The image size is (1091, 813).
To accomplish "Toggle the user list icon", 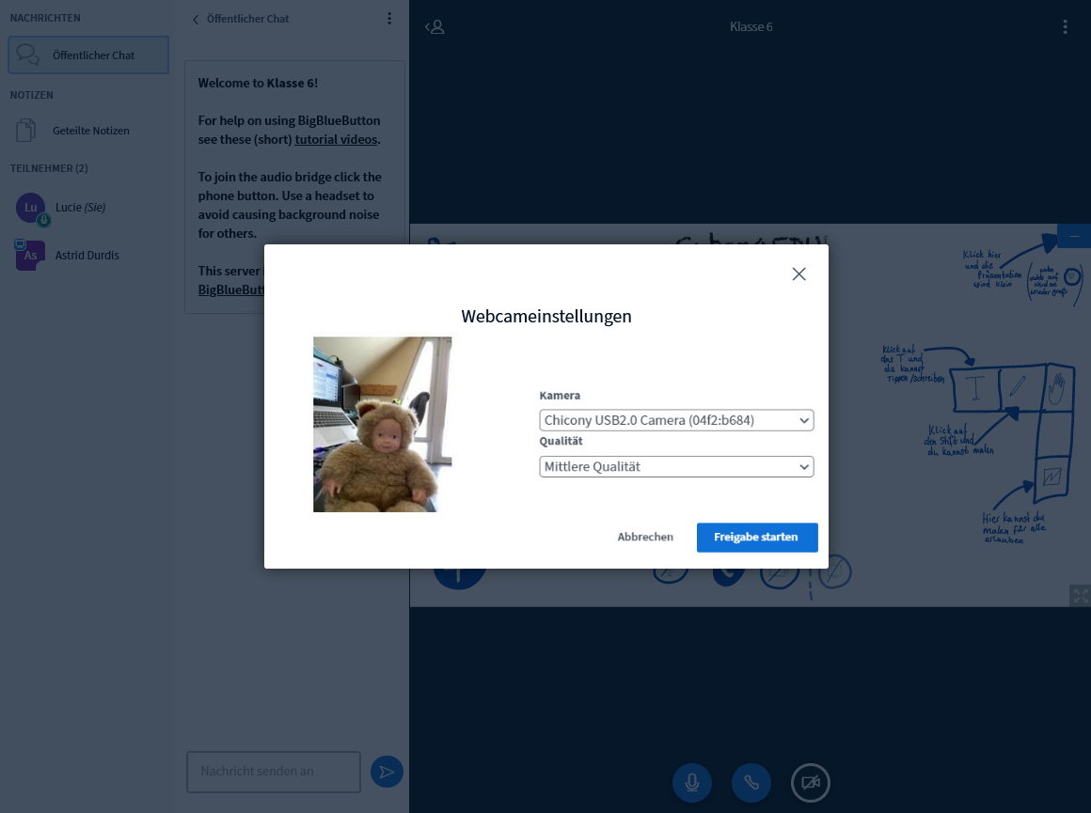I will (x=435, y=27).
